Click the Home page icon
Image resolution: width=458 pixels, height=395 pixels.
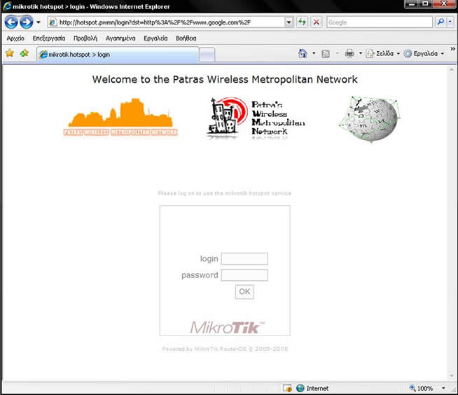coord(303,53)
